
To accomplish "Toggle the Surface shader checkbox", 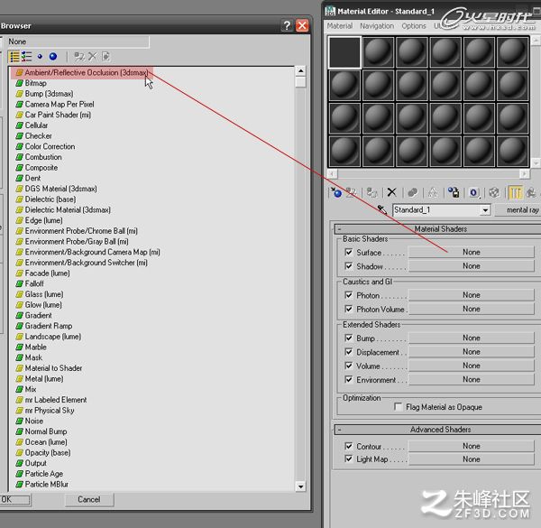I will tap(348, 252).
